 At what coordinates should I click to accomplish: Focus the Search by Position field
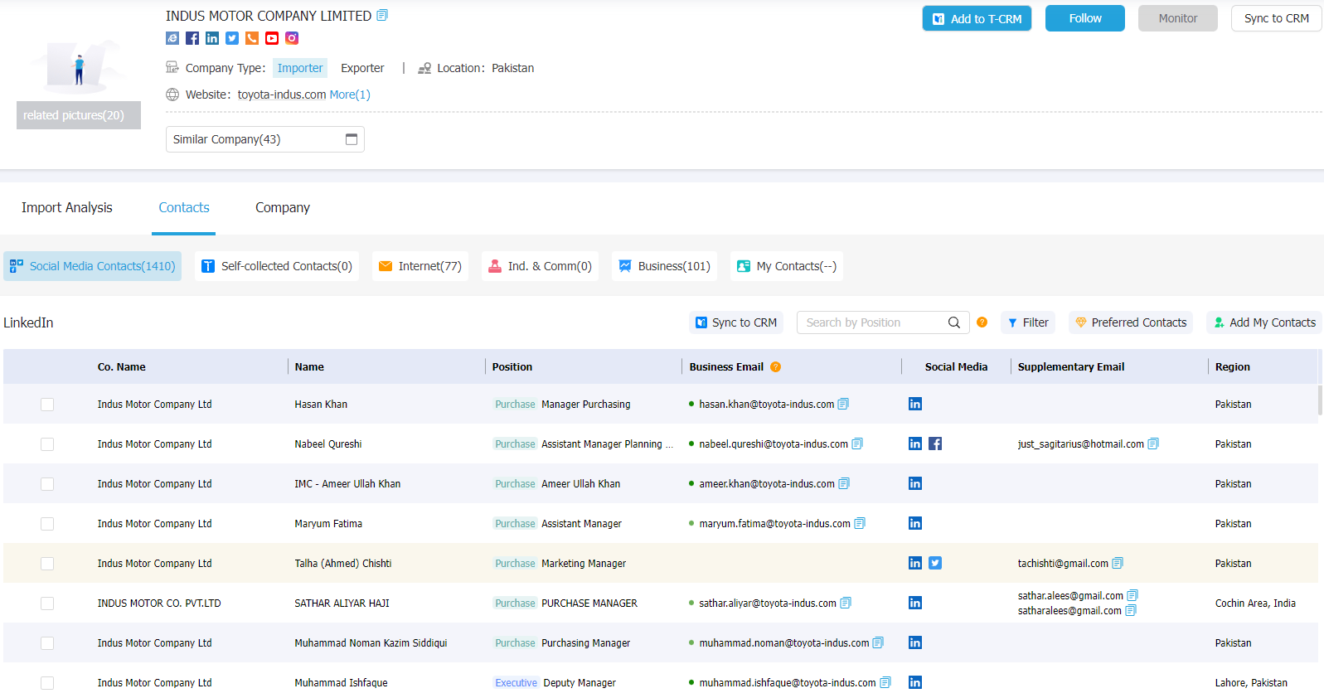(883, 322)
